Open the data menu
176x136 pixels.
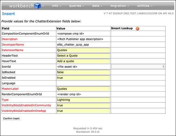[97, 6]
